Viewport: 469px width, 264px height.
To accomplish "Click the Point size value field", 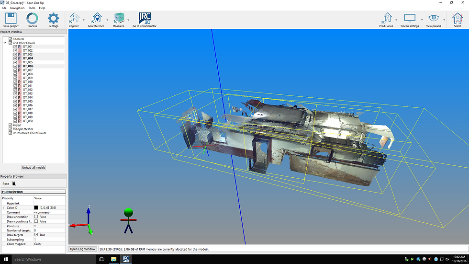I will 49,226.
